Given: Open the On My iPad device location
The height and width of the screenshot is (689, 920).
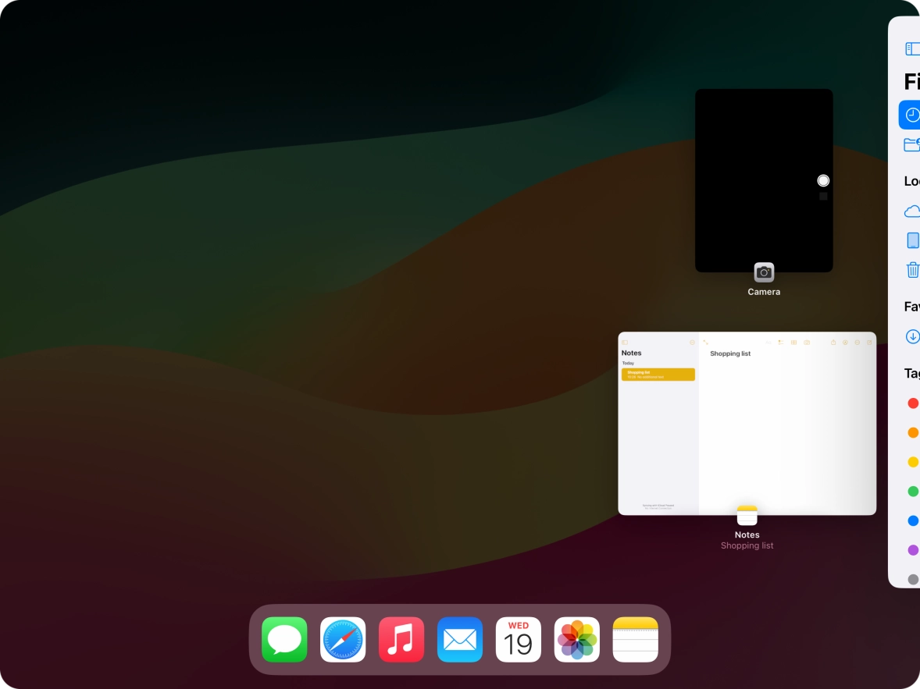Looking at the screenshot, I should (x=912, y=240).
